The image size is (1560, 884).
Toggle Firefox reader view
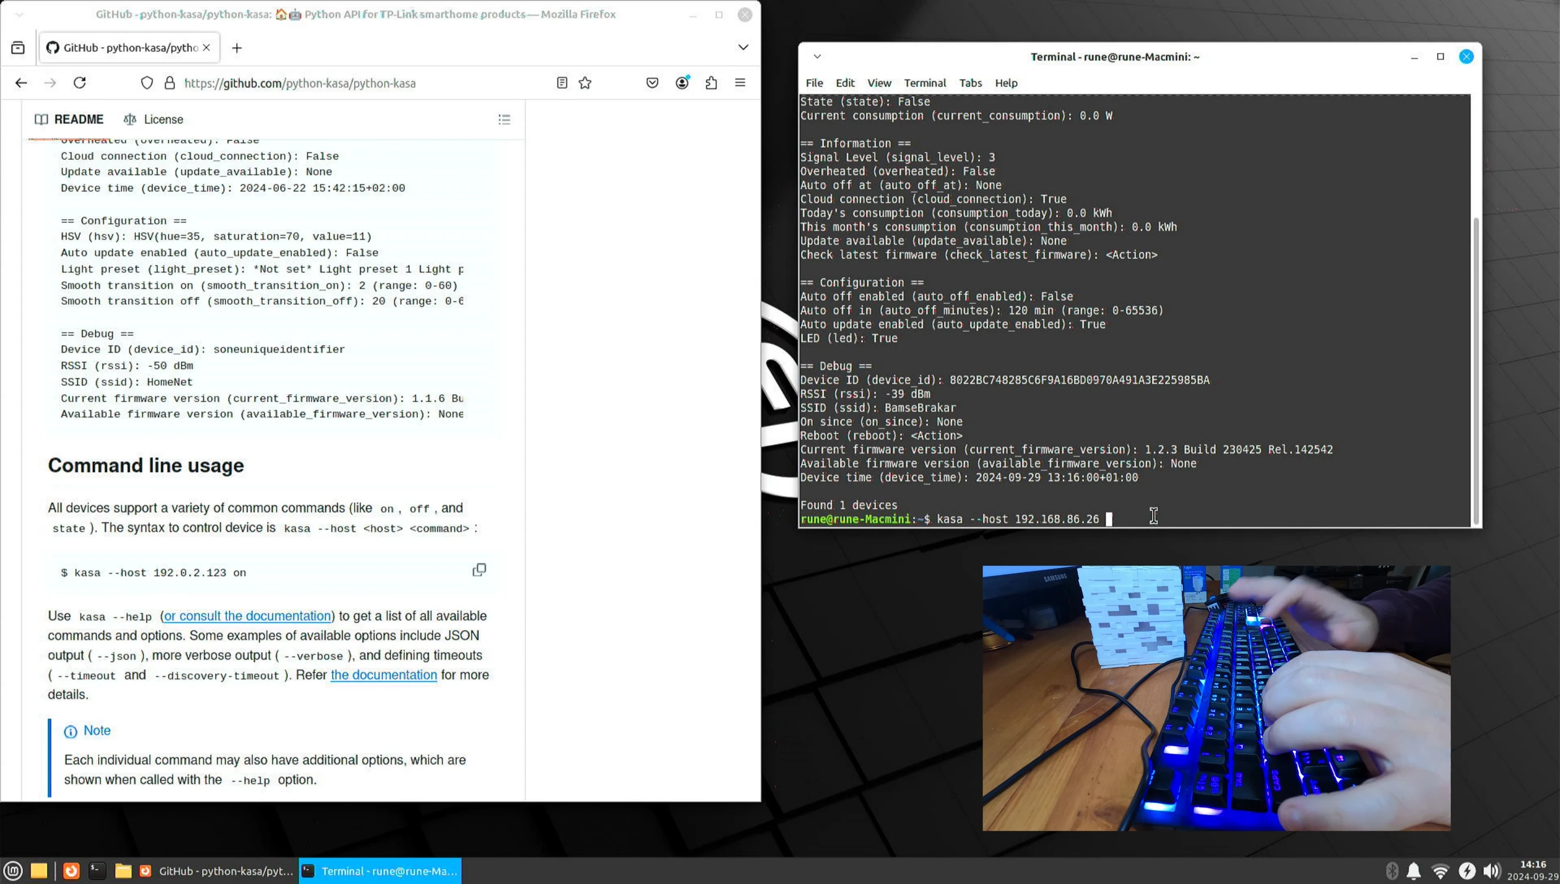[562, 83]
